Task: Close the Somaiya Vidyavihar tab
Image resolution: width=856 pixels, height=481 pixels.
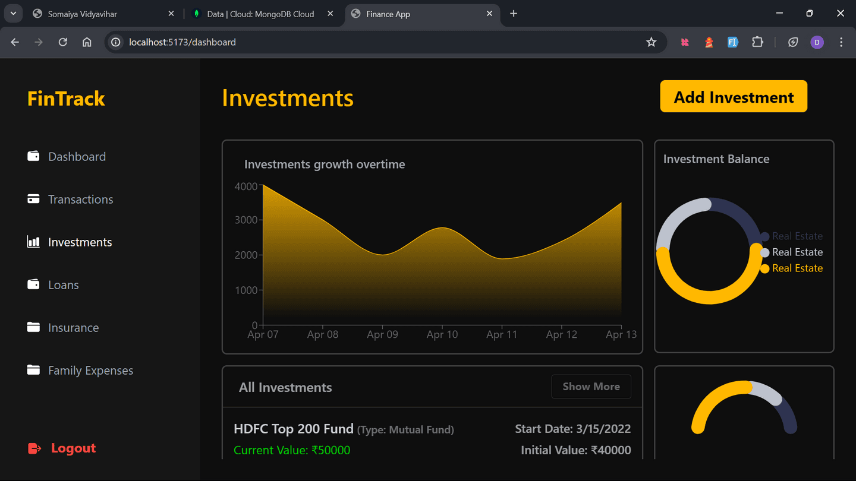Action: [x=171, y=14]
